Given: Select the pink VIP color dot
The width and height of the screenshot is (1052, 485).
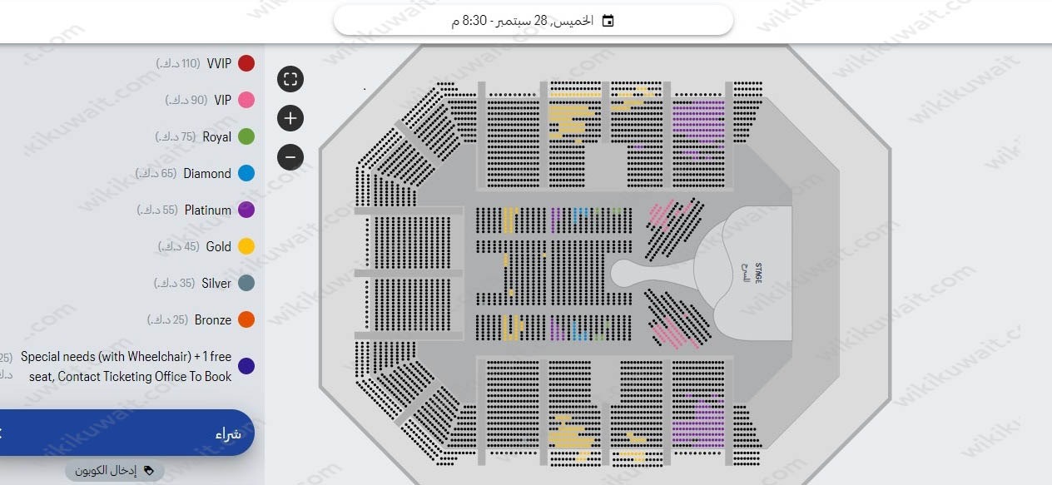Looking at the screenshot, I should tap(246, 100).
